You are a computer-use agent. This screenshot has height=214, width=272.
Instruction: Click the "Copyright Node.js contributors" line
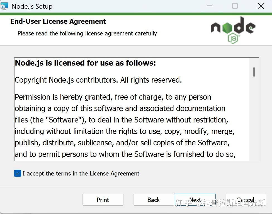coord(98,80)
